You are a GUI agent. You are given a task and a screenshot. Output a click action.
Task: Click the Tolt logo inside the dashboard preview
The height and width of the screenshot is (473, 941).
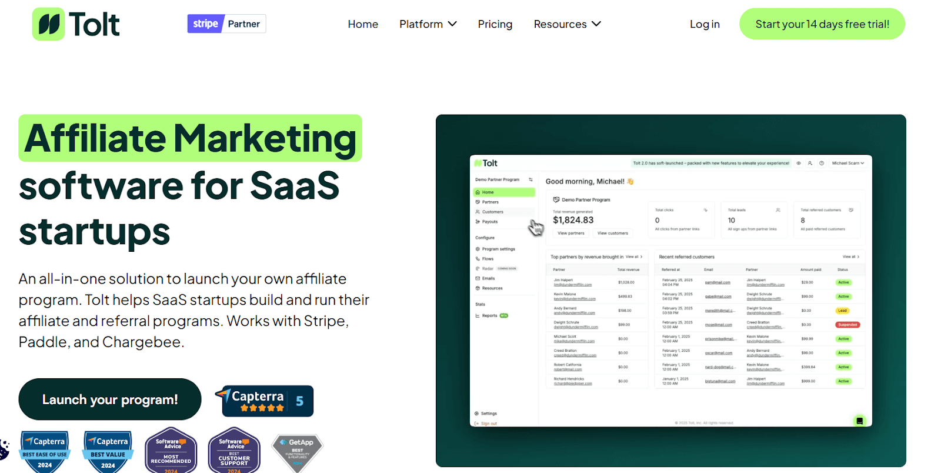[486, 163]
